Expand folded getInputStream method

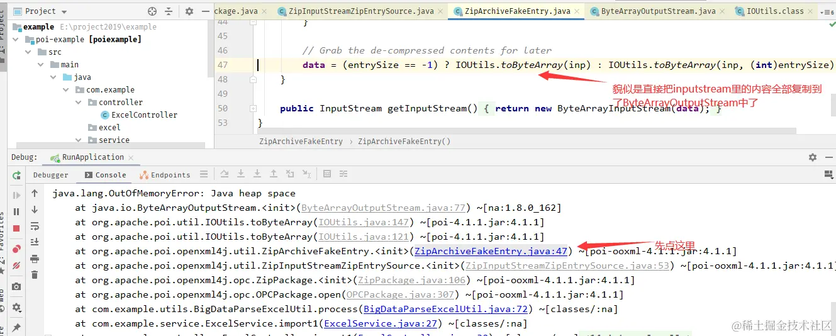coord(253,108)
